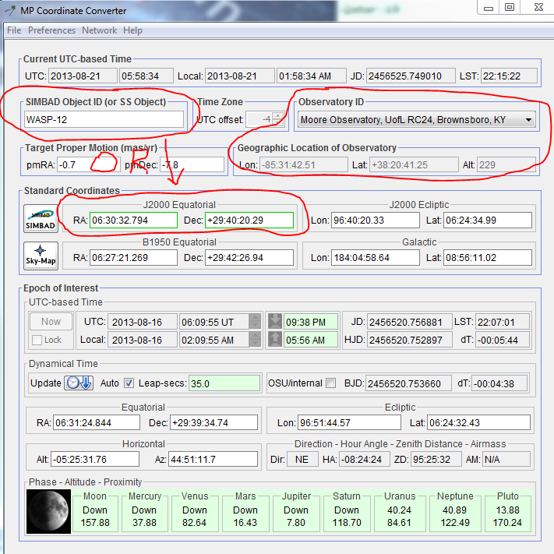
Task: Toggle the Auto leap-seconds checkbox
Action: pos(129,383)
